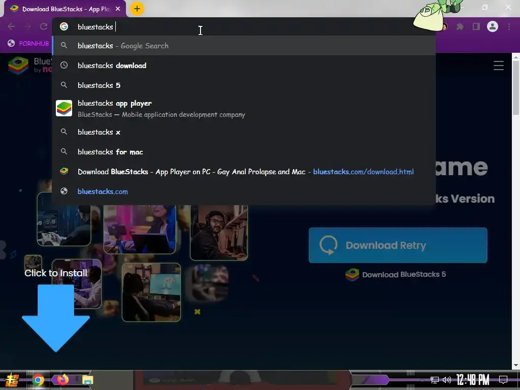Pick the 'bluestacks 5' suggestion
This screenshot has width=520, height=390.
pyautogui.click(x=244, y=85)
